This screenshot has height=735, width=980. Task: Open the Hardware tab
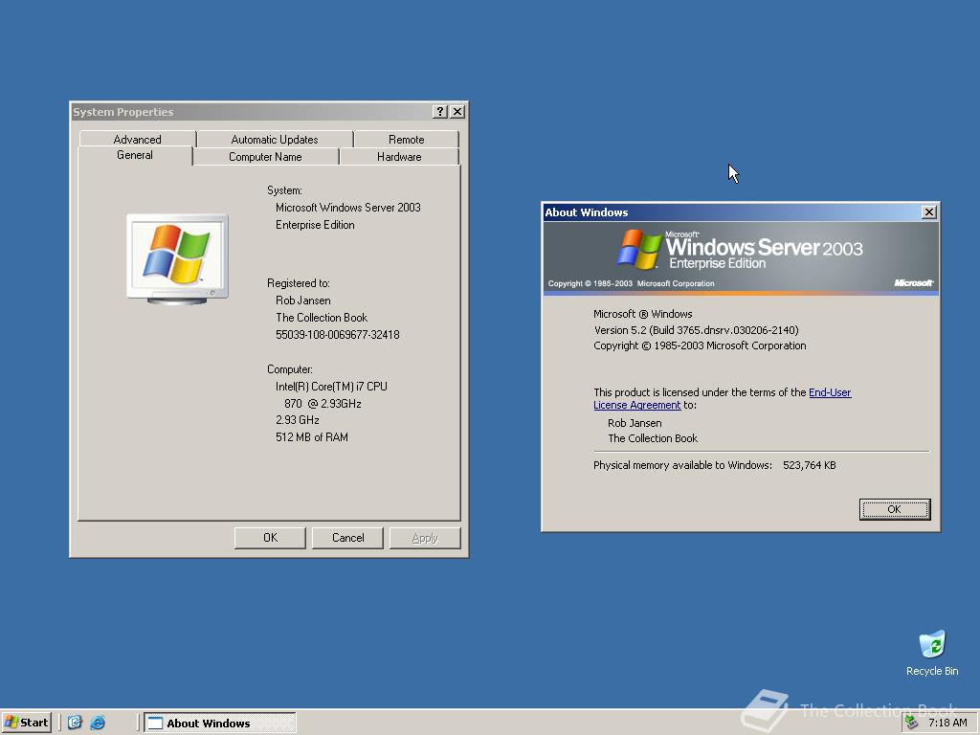pyautogui.click(x=399, y=157)
